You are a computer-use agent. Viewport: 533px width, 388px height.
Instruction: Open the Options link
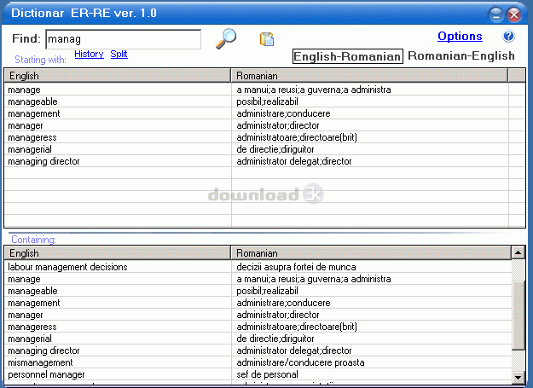click(460, 36)
